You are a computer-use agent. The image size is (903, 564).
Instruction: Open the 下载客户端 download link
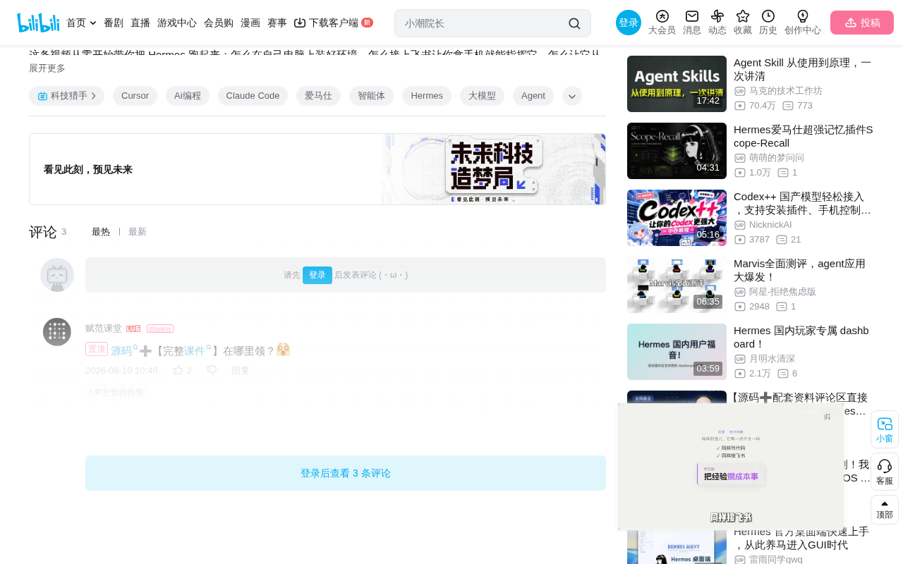pos(333,23)
